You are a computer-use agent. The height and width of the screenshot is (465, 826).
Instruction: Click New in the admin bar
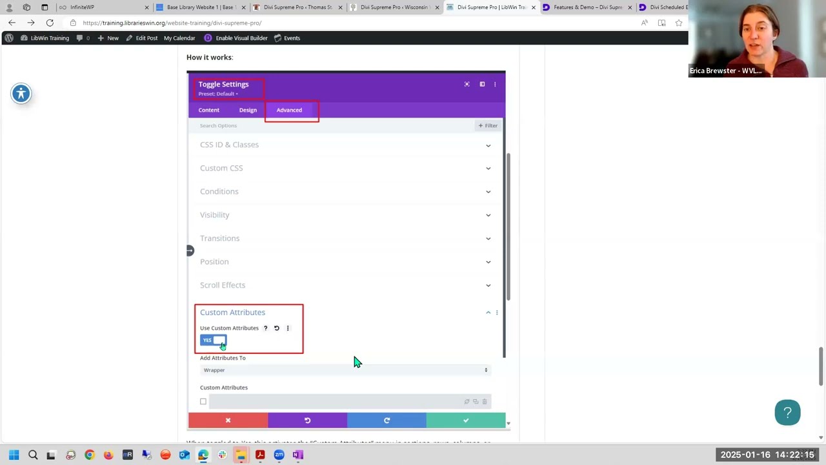pyautogui.click(x=108, y=38)
